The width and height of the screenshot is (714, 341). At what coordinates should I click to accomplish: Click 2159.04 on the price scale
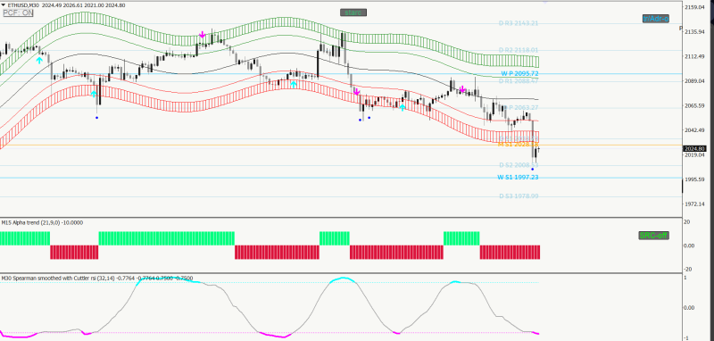point(695,7)
